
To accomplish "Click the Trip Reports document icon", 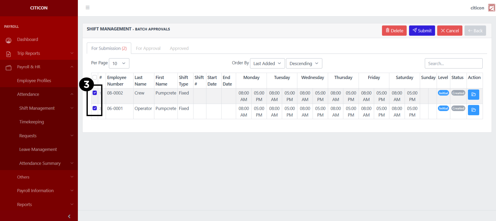I will (x=9, y=54).
